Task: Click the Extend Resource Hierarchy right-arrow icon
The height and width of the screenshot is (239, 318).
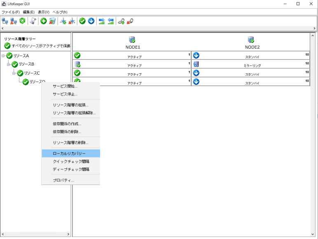Action: coord(102,21)
